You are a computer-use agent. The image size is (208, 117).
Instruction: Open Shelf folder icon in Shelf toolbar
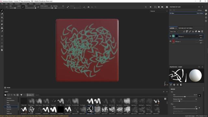click(x=5, y=95)
